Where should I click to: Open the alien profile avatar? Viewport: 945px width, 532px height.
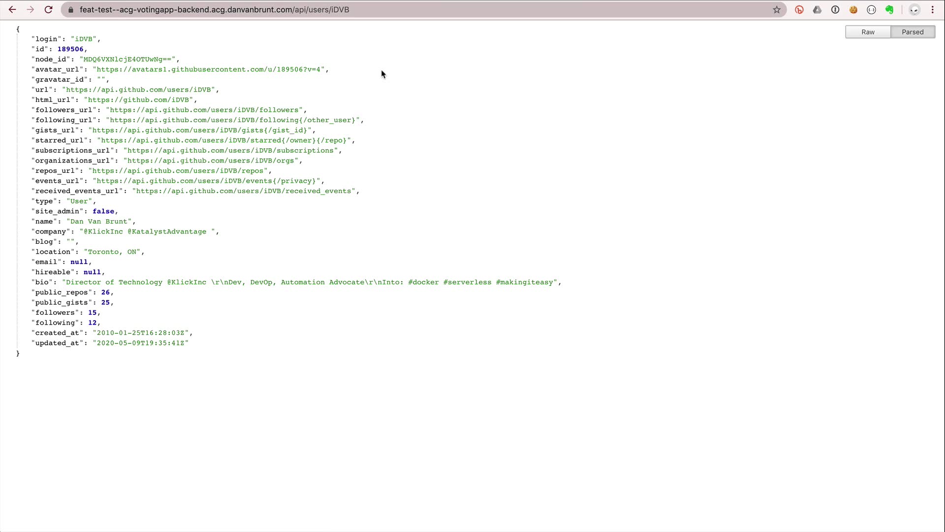(914, 9)
